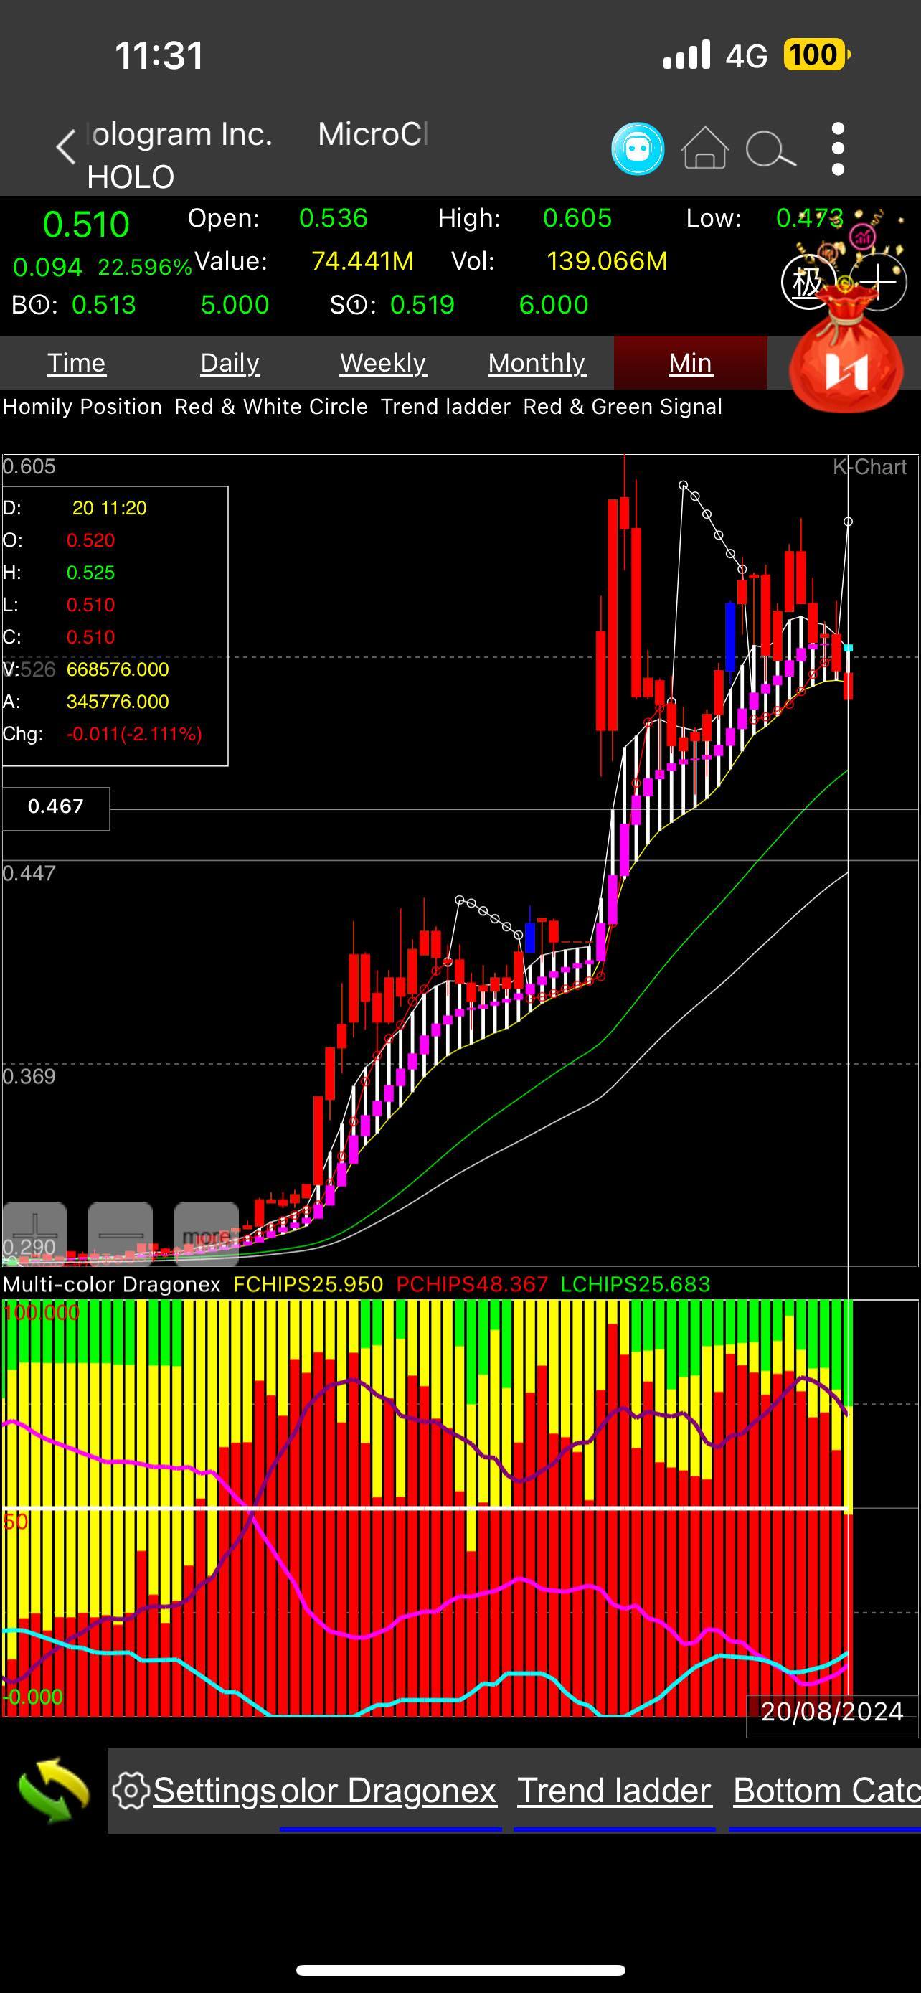The height and width of the screenshot is (1993, 921).
Task: Tap the Open value 0.536
Action: click(x=334, y=218)
